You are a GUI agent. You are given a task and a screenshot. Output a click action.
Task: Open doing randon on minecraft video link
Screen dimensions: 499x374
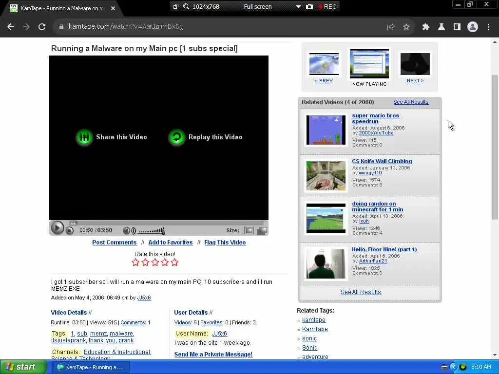pos(378,206)
